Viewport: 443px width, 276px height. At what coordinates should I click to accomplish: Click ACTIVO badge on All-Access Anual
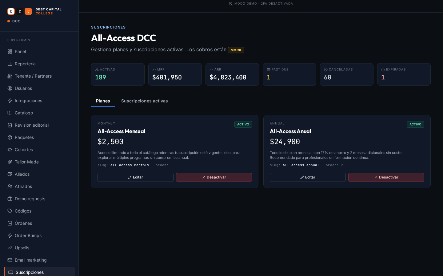coord(415,124)
